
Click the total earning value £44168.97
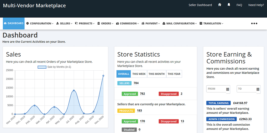coord(240,103)
